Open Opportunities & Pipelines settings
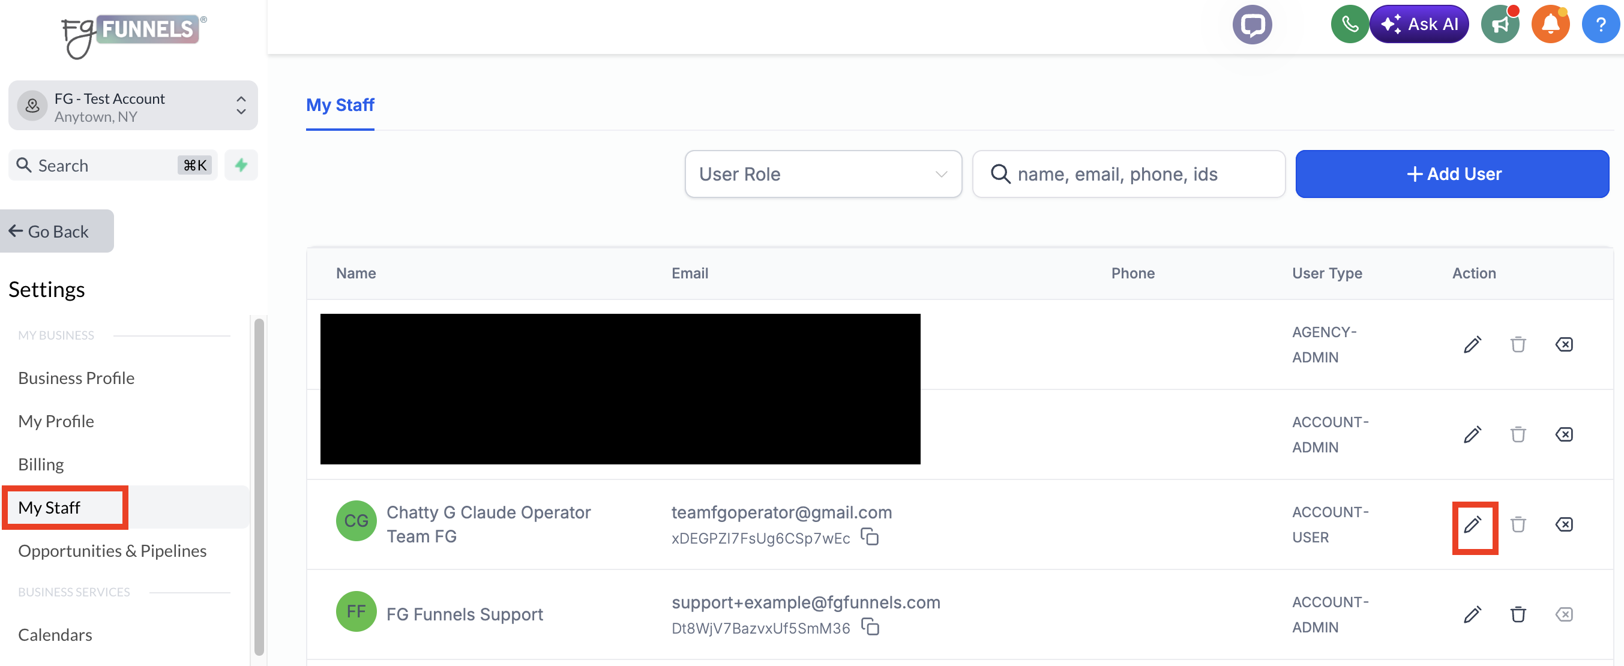 pos(112,551)
